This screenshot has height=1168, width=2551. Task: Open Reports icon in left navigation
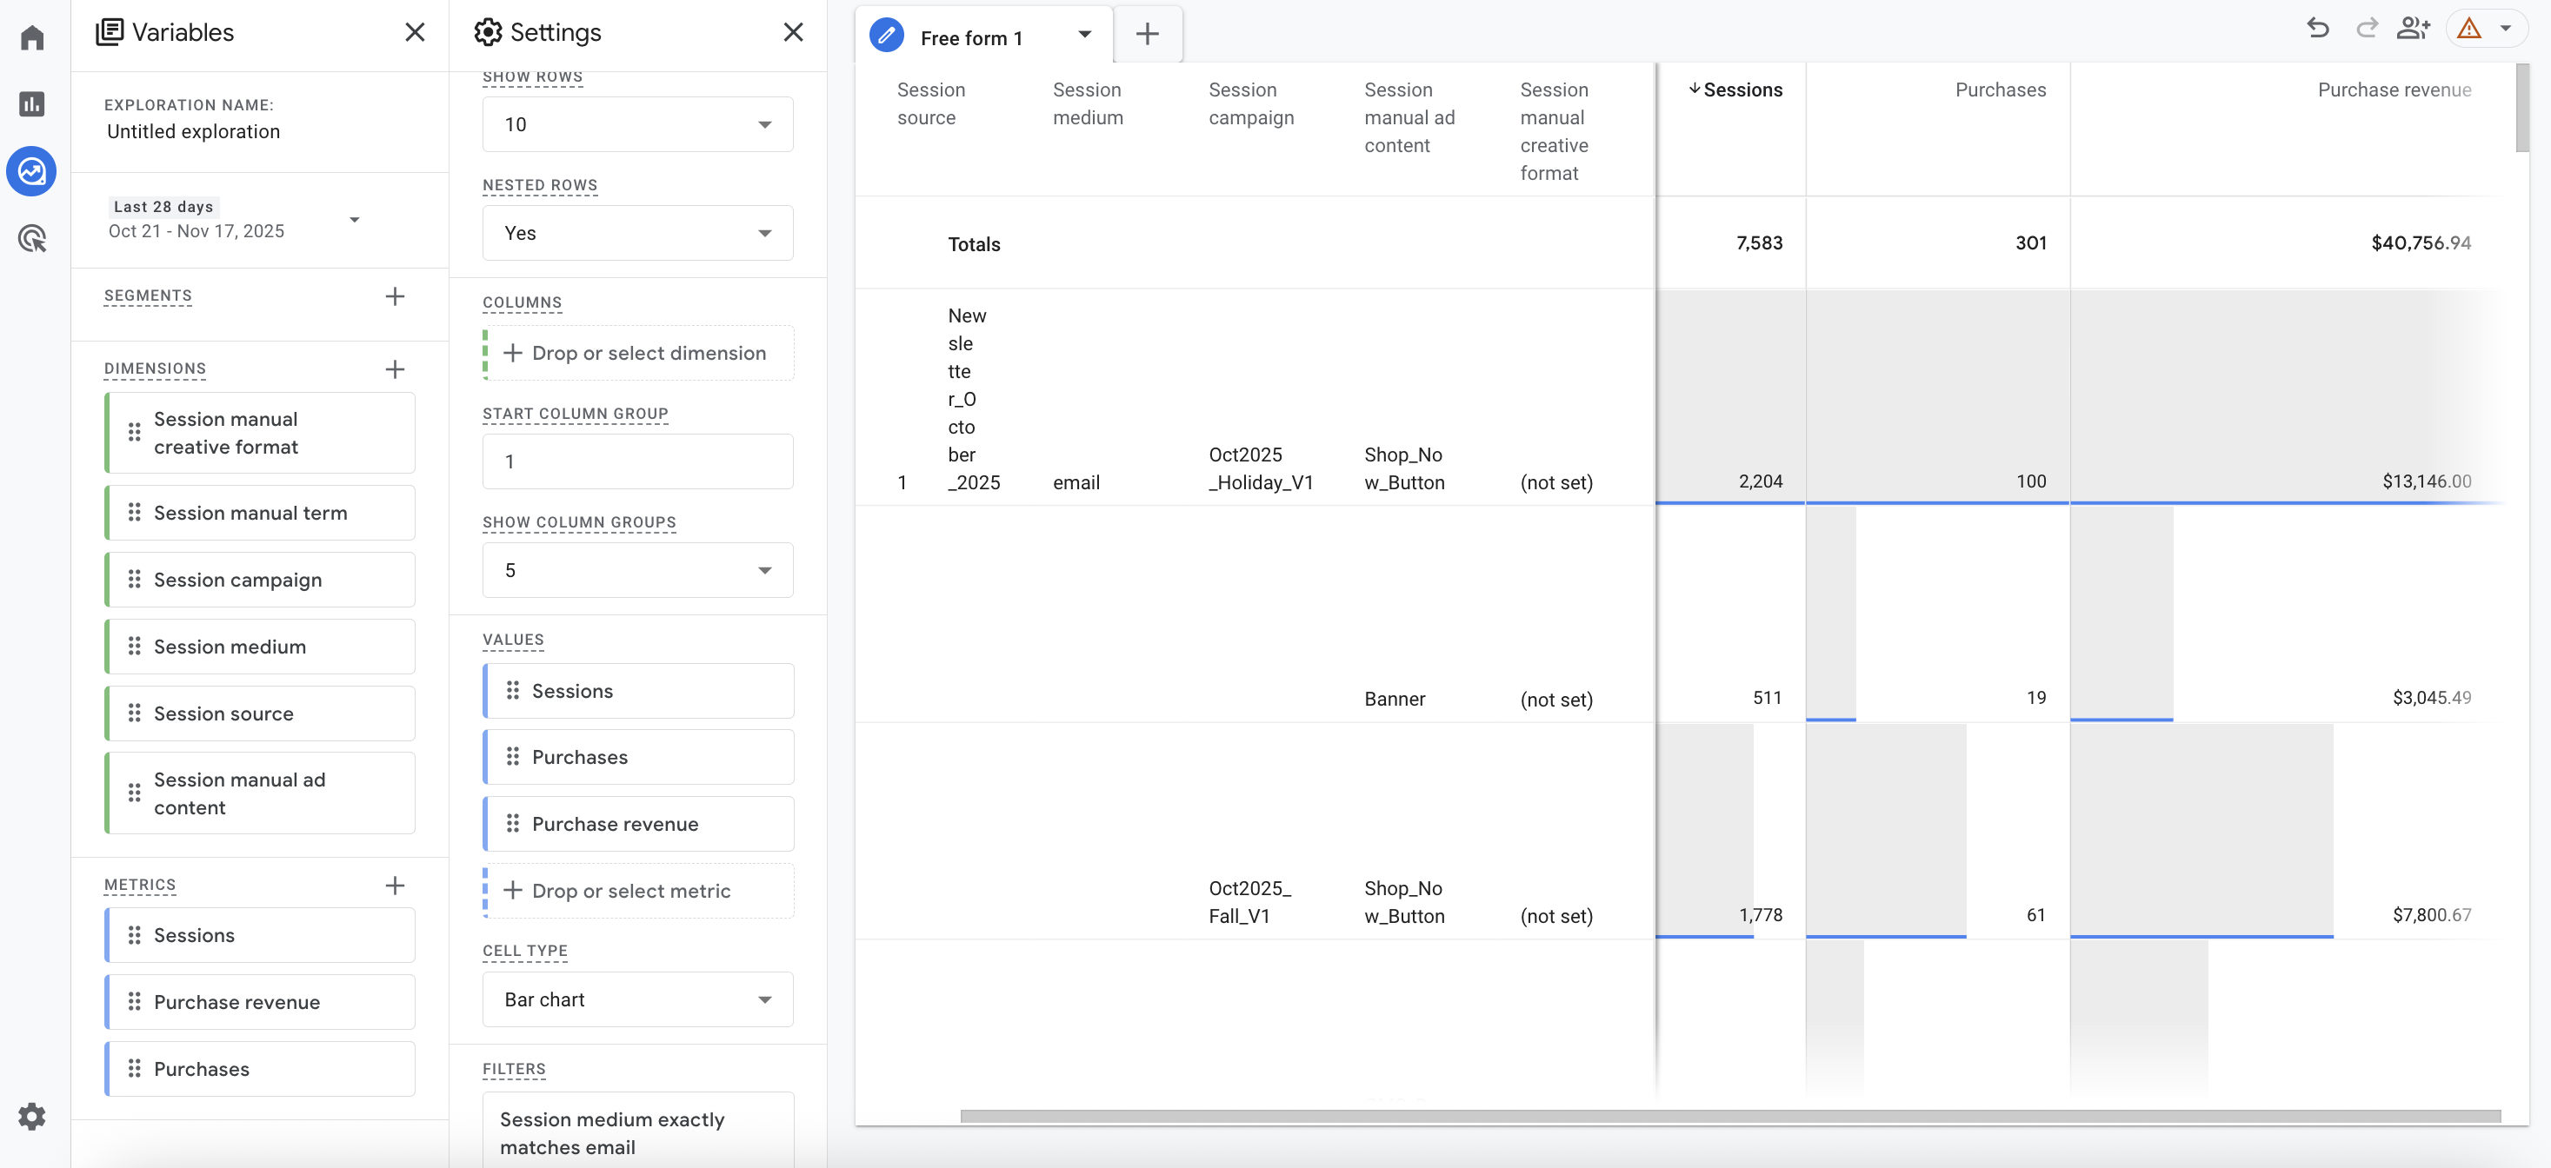[31, 104]
